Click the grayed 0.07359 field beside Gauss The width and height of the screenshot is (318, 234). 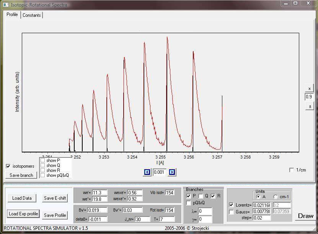tap(282, 212)
